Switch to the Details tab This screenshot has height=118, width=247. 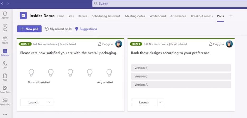82,16
